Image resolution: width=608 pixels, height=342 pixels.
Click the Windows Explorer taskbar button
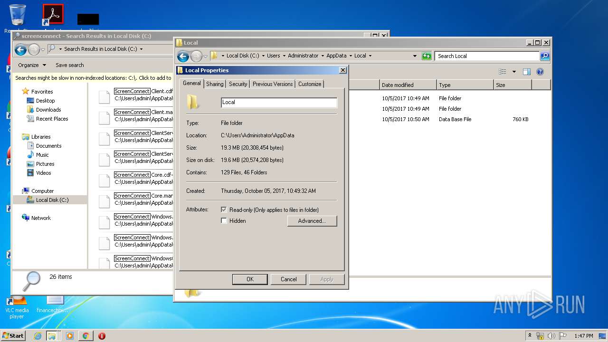point(52,336)
